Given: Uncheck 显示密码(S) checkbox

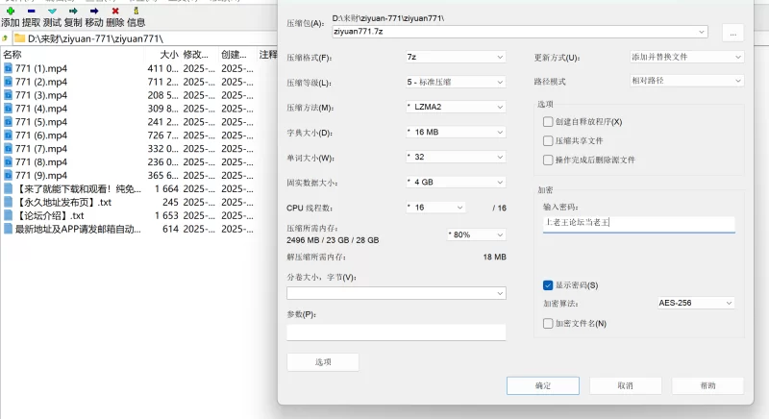Looking at the screenshot, I should (x=548, y=285).
